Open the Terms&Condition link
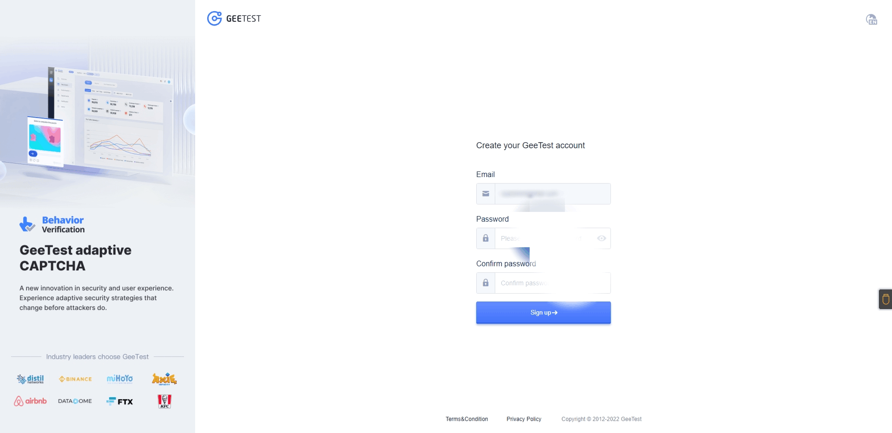The image size is (892, 433). 466,419
